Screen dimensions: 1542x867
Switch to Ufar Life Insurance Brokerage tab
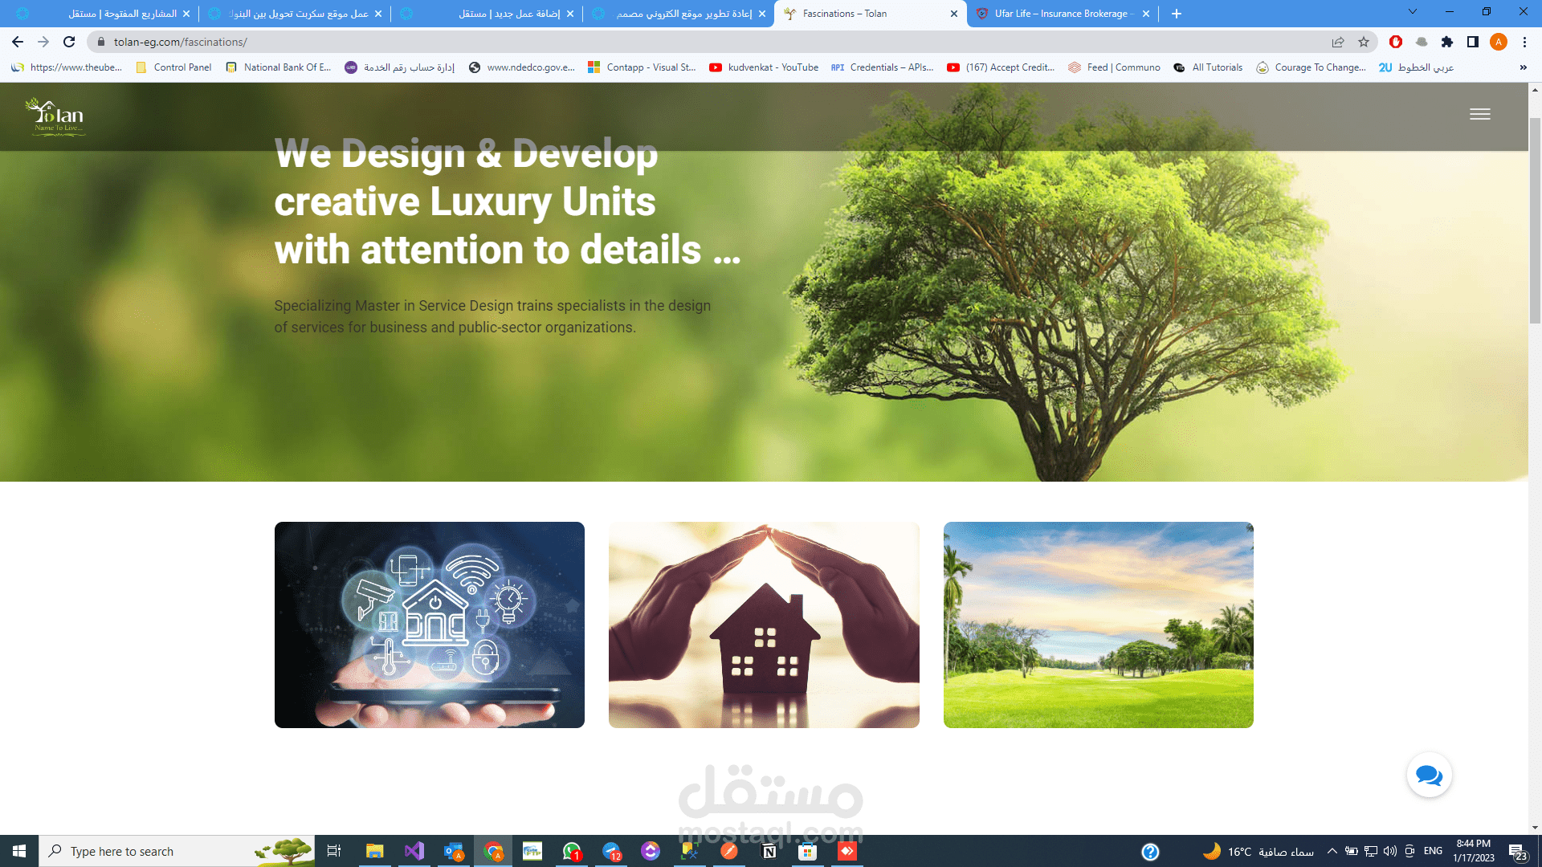point(1062,14)
